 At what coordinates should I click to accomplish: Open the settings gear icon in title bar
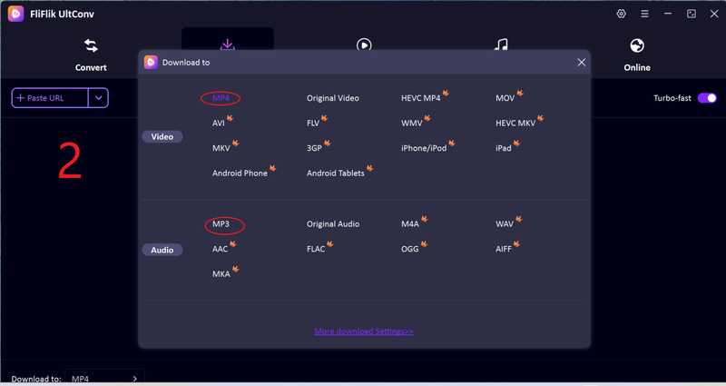point(621,14)
